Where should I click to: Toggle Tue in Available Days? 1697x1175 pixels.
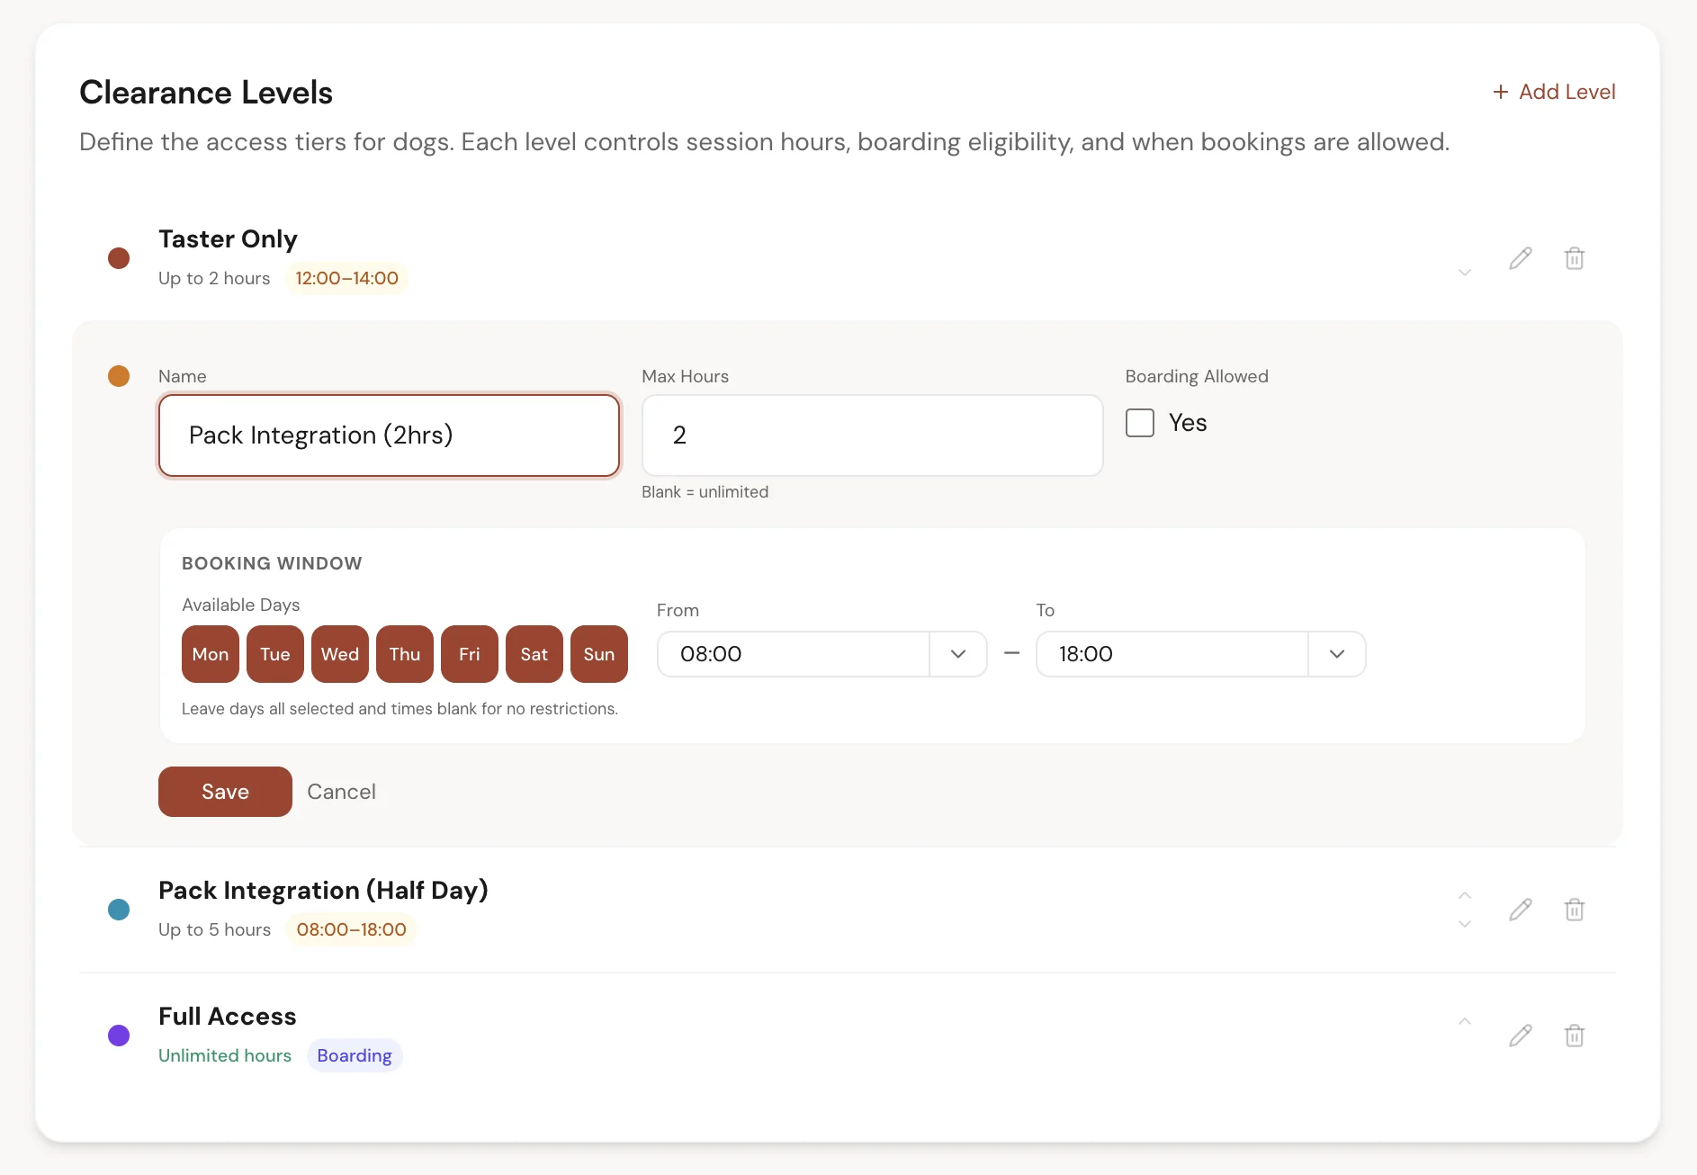coord(275,654)
